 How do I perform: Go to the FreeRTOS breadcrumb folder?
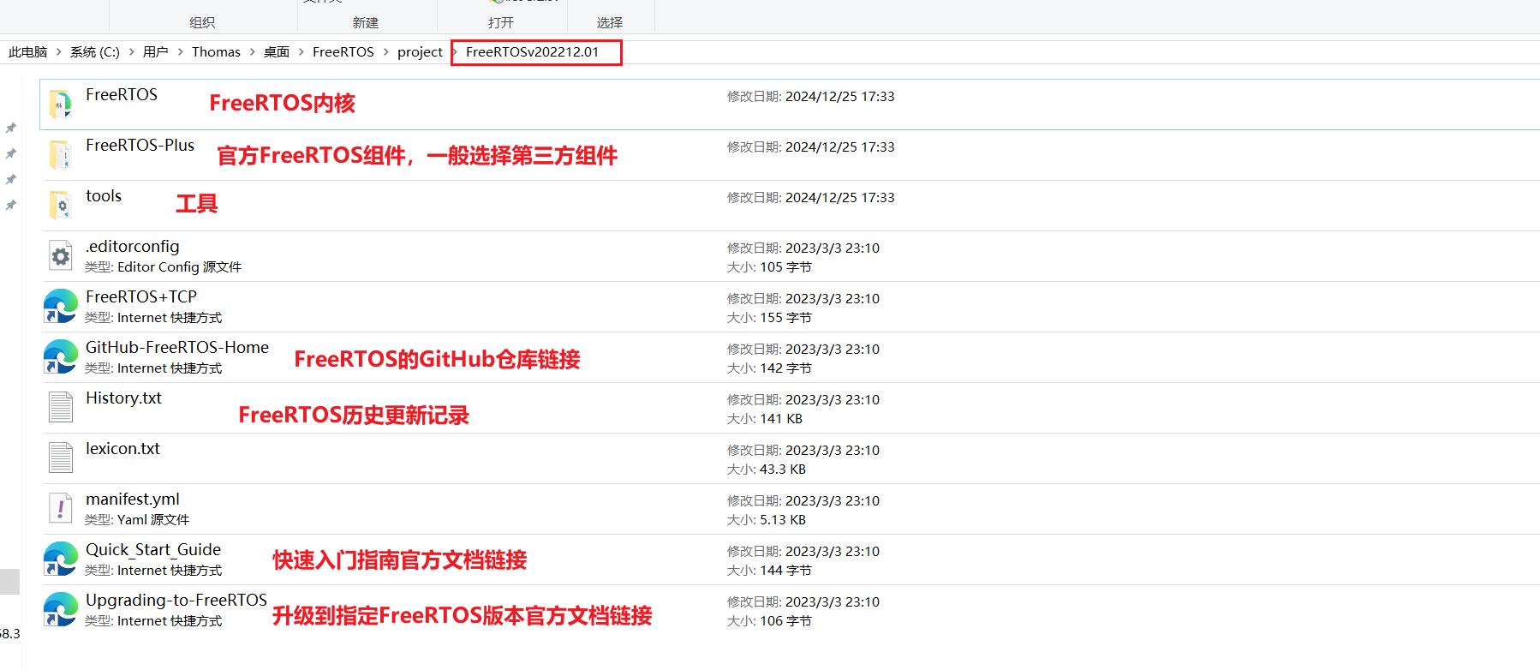343,52
